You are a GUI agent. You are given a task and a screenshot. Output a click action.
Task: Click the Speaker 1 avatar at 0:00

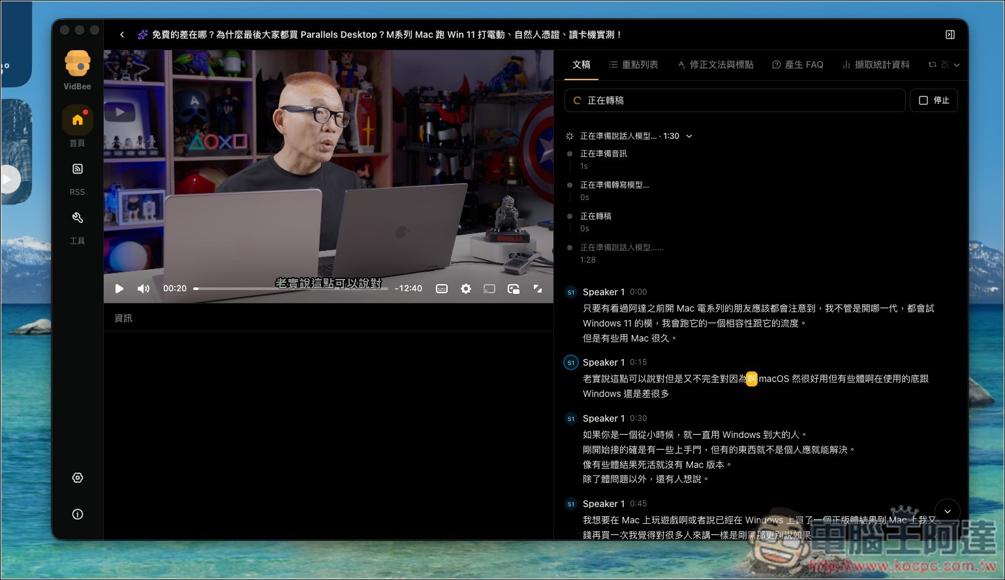click(571, 293)
